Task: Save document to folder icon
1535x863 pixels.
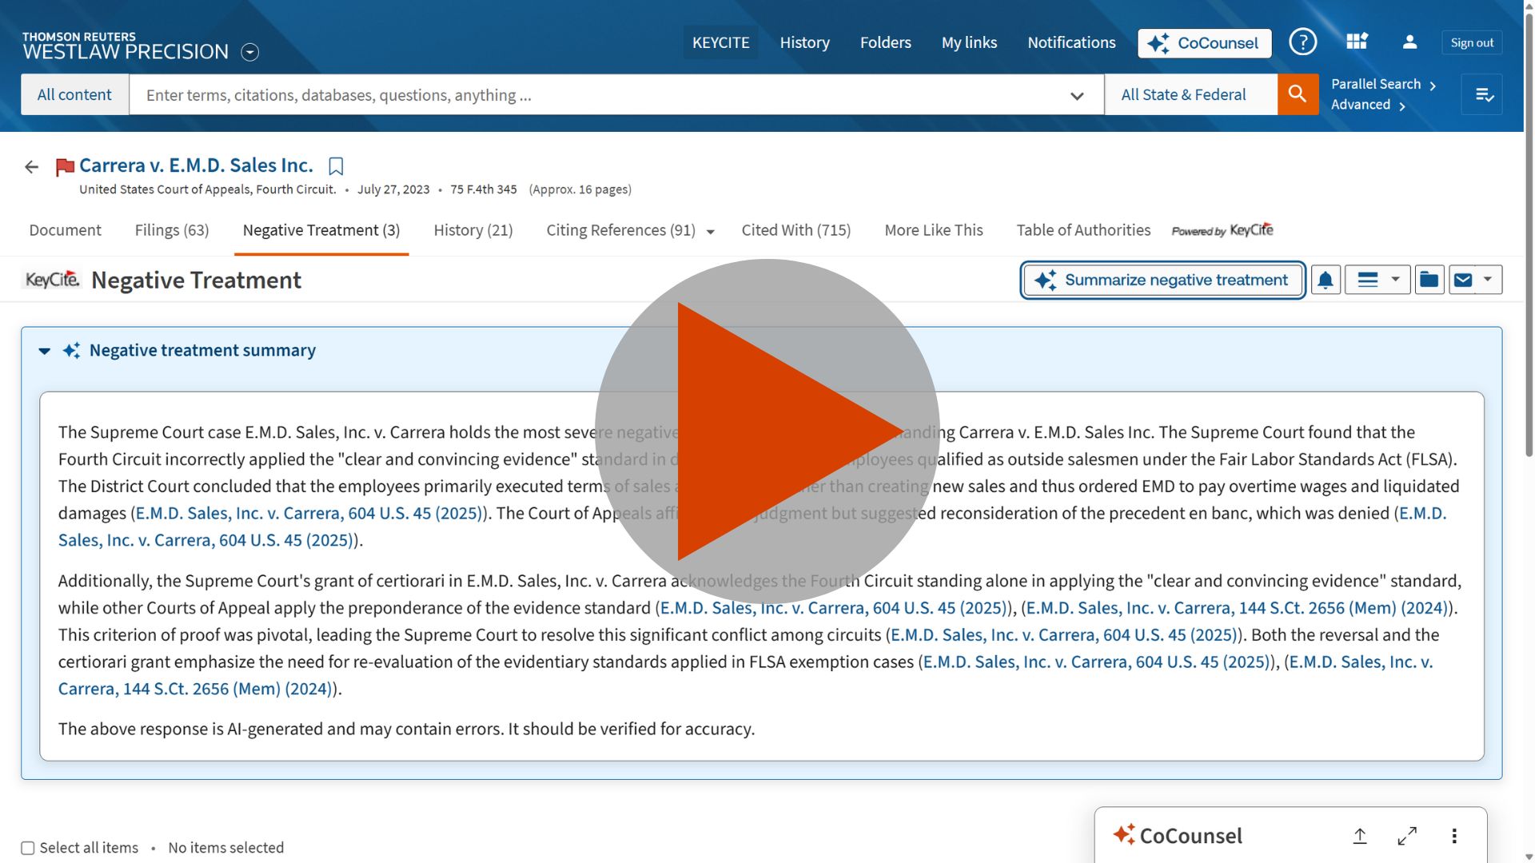Action: [1429, 280]
